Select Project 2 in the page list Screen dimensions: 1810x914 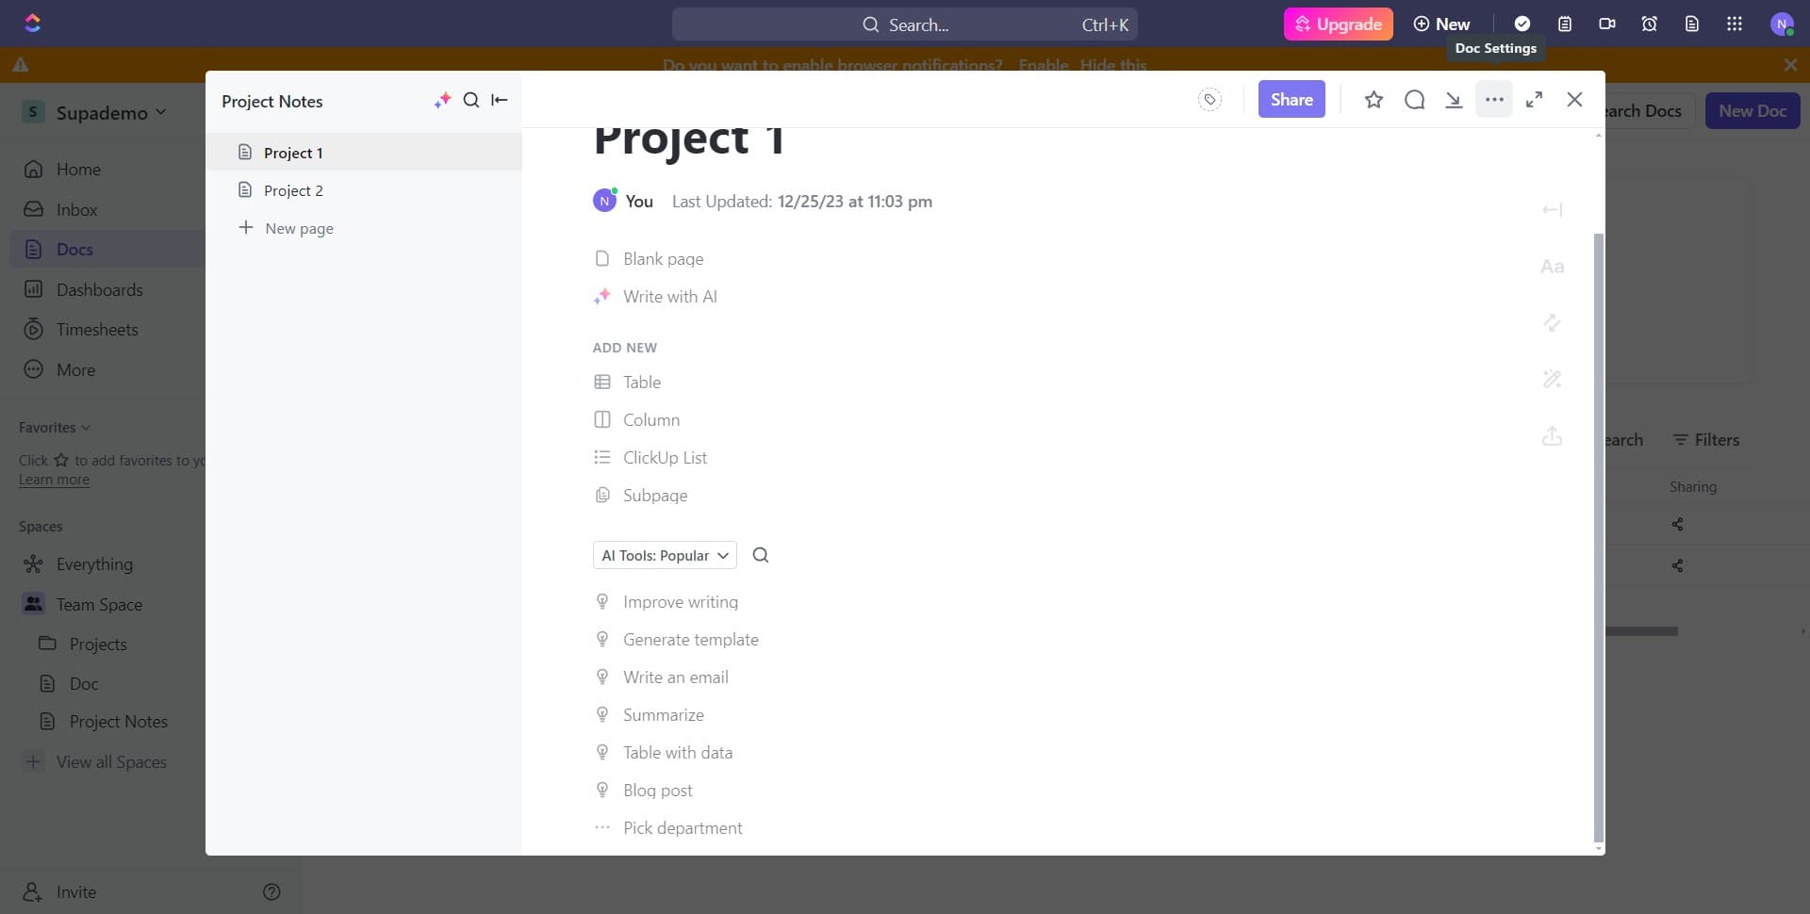292,189
